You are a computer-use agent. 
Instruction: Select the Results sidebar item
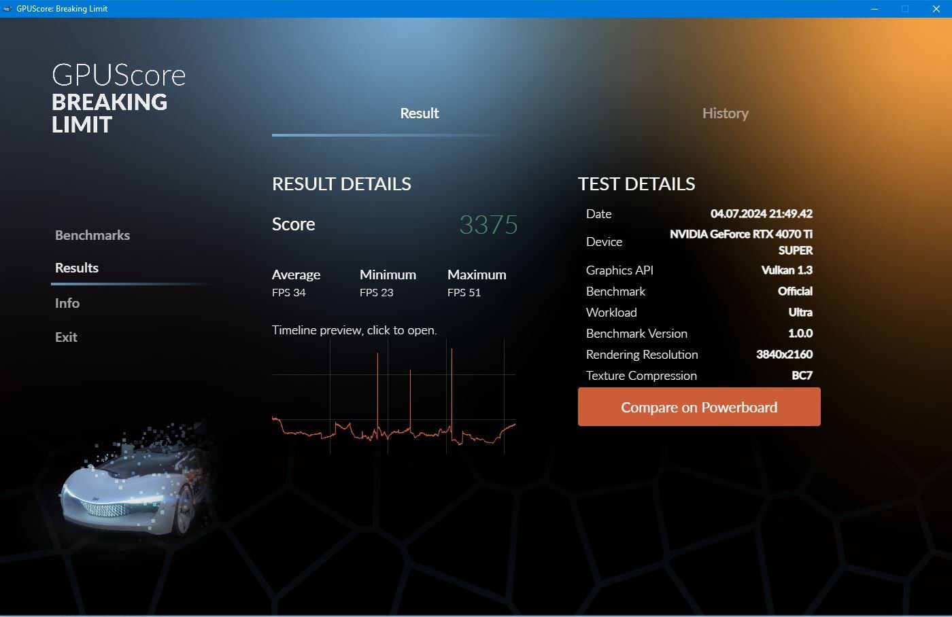pyautogui.click(x=77, y=268)
